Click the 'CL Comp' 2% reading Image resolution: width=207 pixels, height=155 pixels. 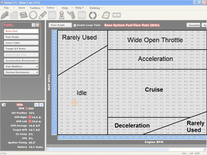[24, 134]
